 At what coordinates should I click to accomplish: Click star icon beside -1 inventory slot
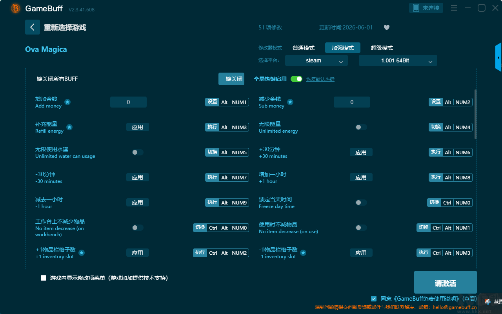click(x=303, y=253)
